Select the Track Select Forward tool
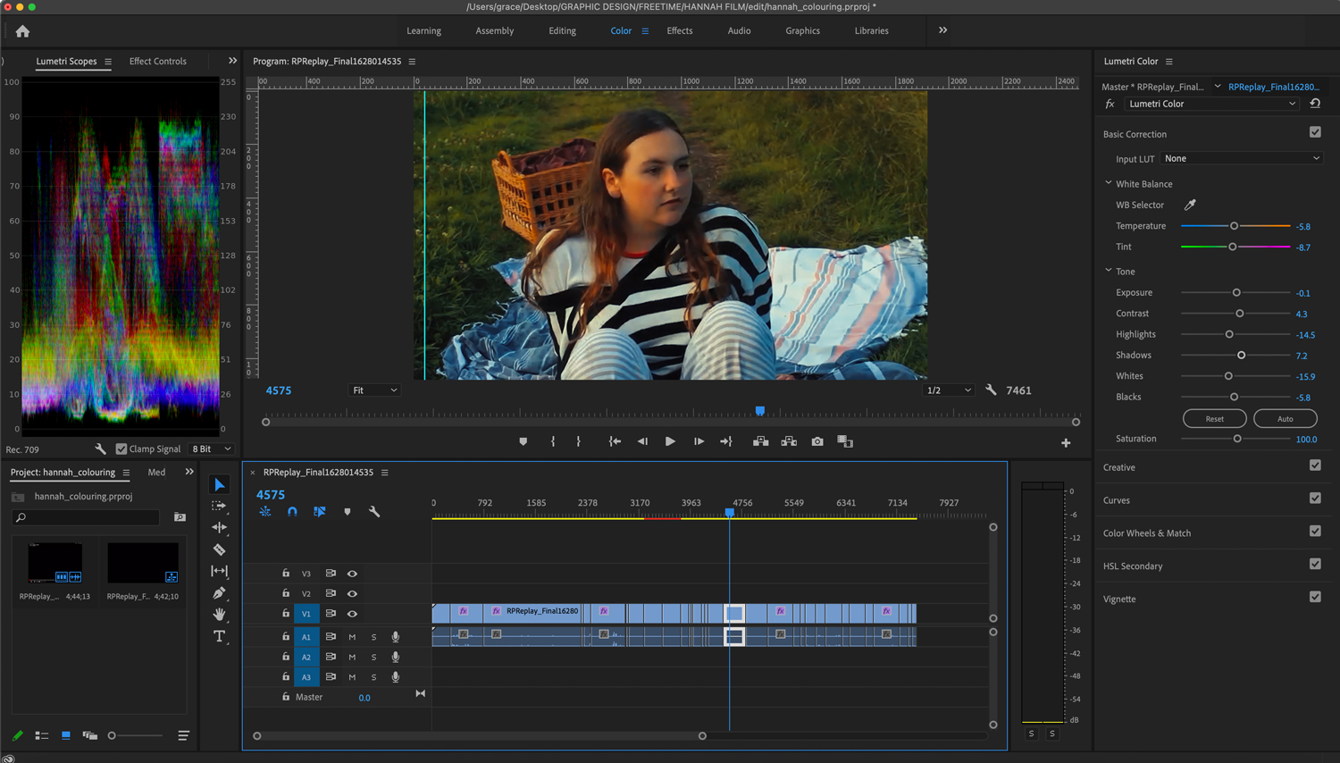1340x763 pixels. [x=219, y=506]
